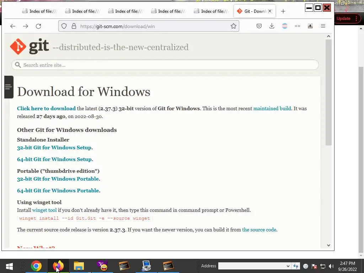Toggle the dark sidebar handle beside the heading
The image size is (364, 273).
[9, 87]
